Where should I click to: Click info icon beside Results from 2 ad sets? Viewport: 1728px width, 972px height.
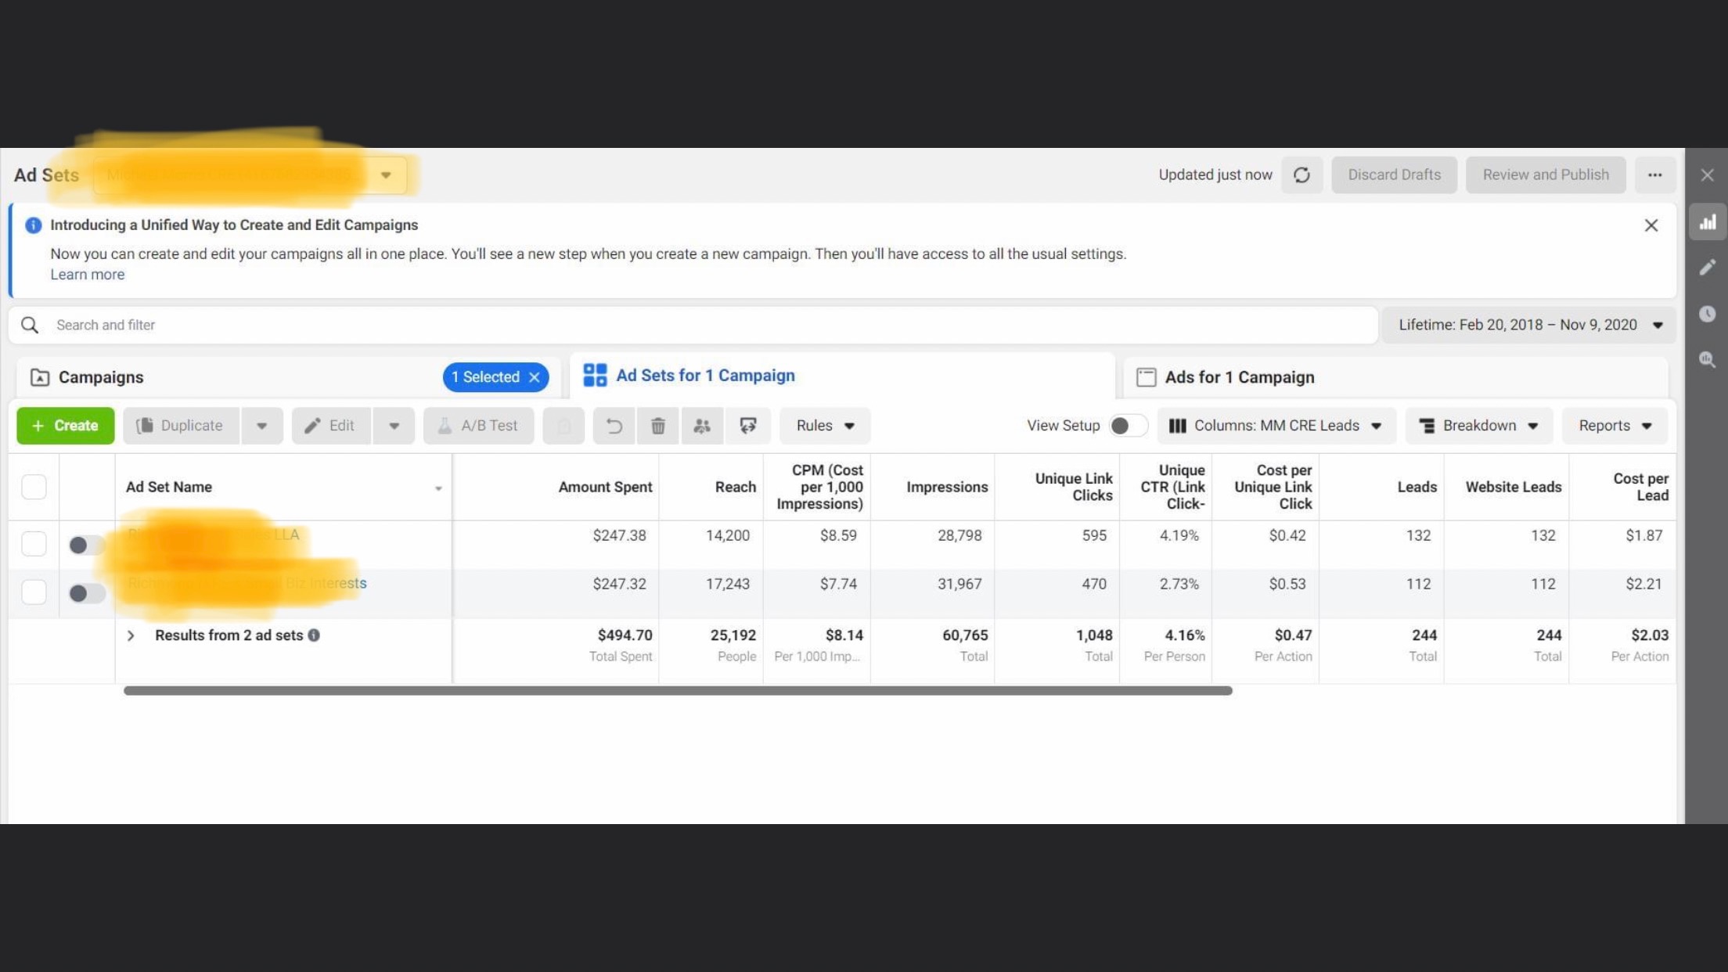coord(314,635)
